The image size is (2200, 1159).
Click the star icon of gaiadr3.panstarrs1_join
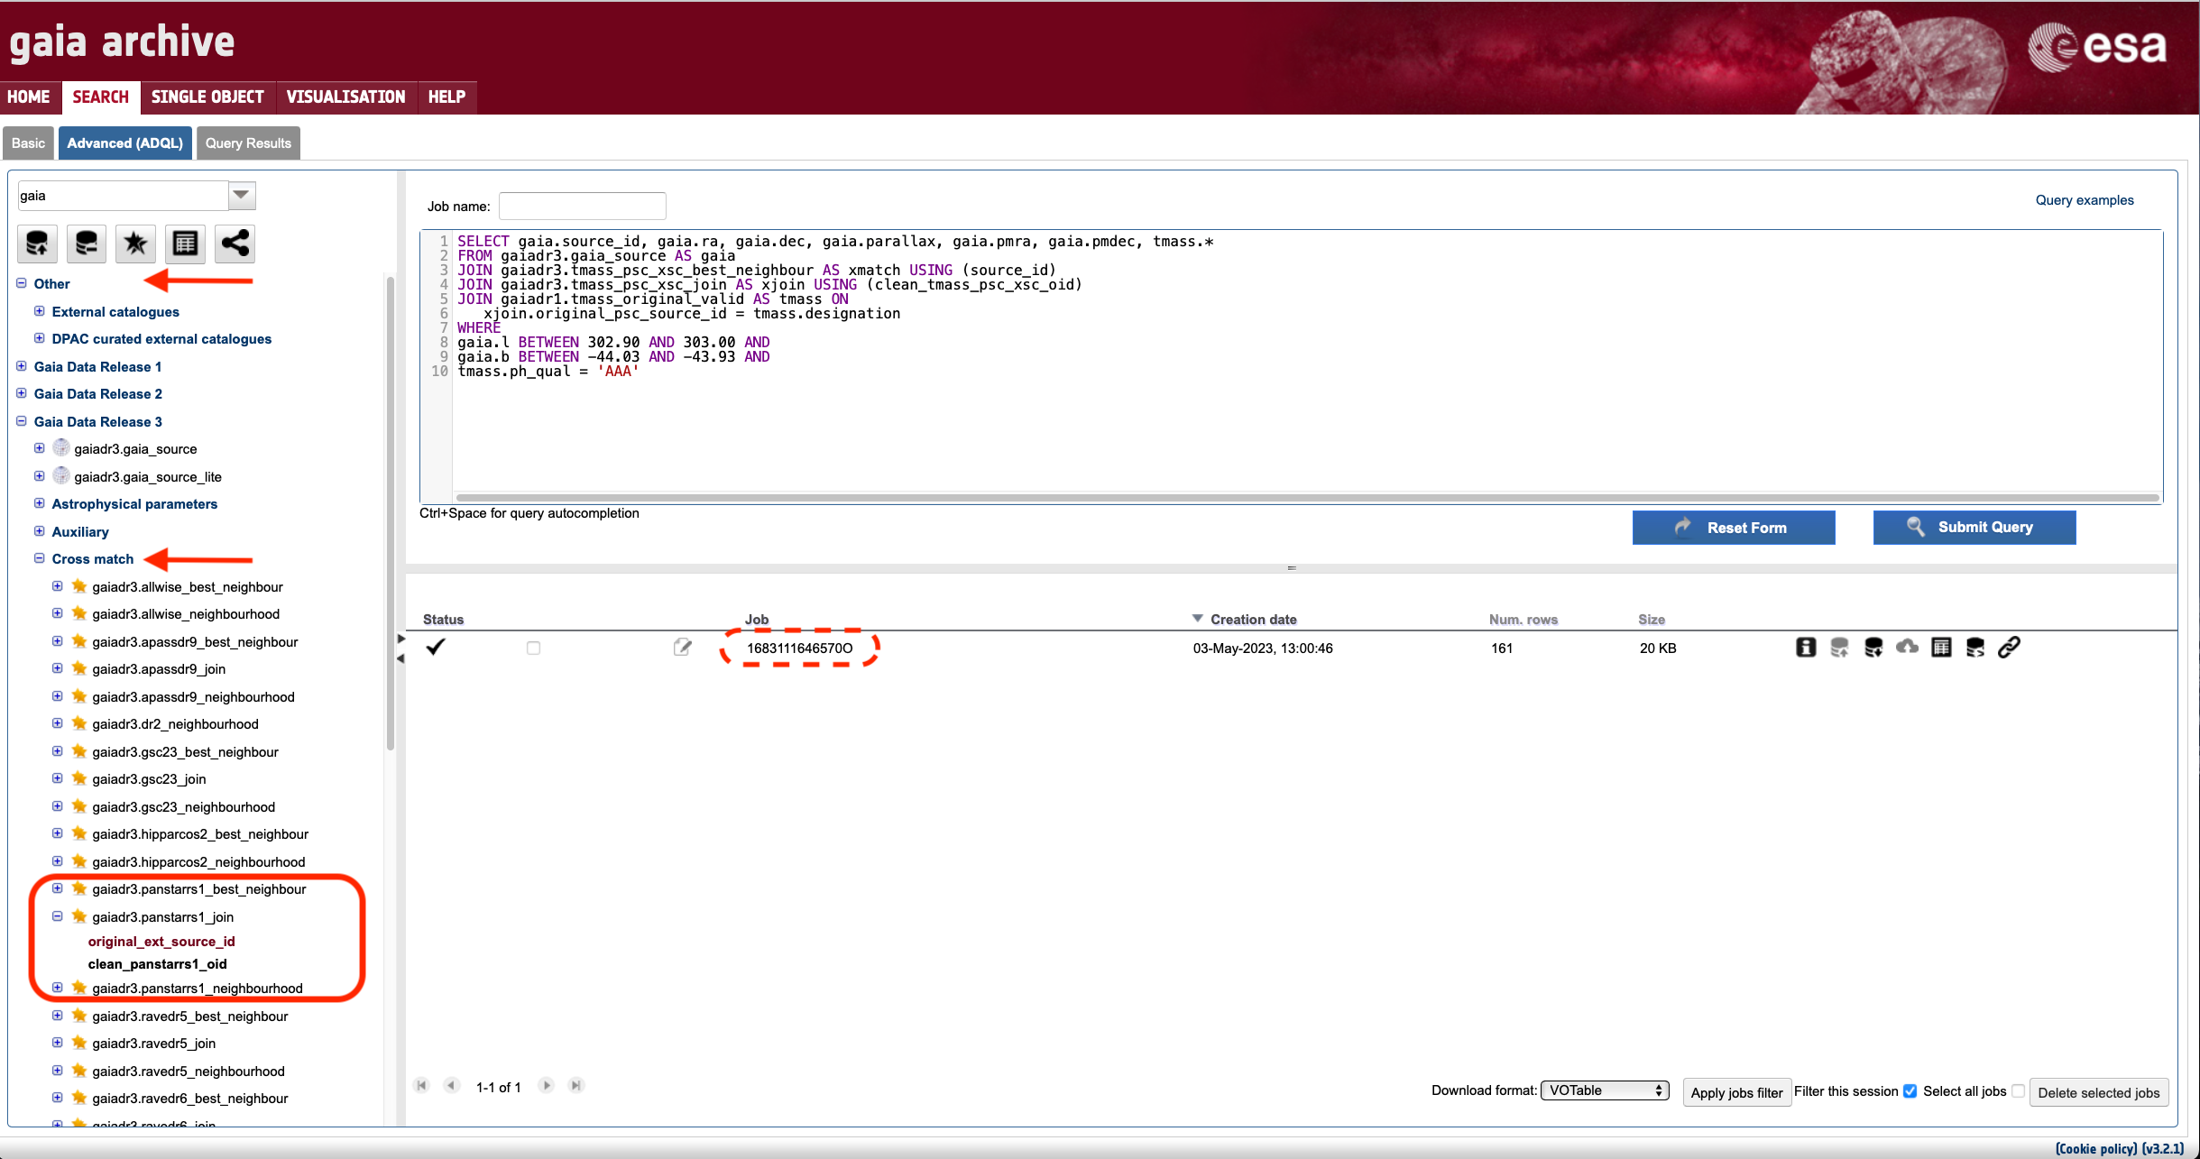point(79,916)
